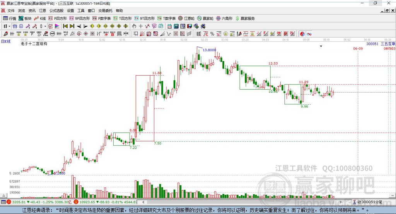The height and width of the screenshot is (214, 396).
Task: Launch the 江恩轮 Gann wheel
Action: click(x=186, y=19)
